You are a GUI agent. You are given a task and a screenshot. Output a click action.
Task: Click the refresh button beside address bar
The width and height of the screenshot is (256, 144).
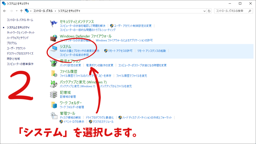point(209,11)
